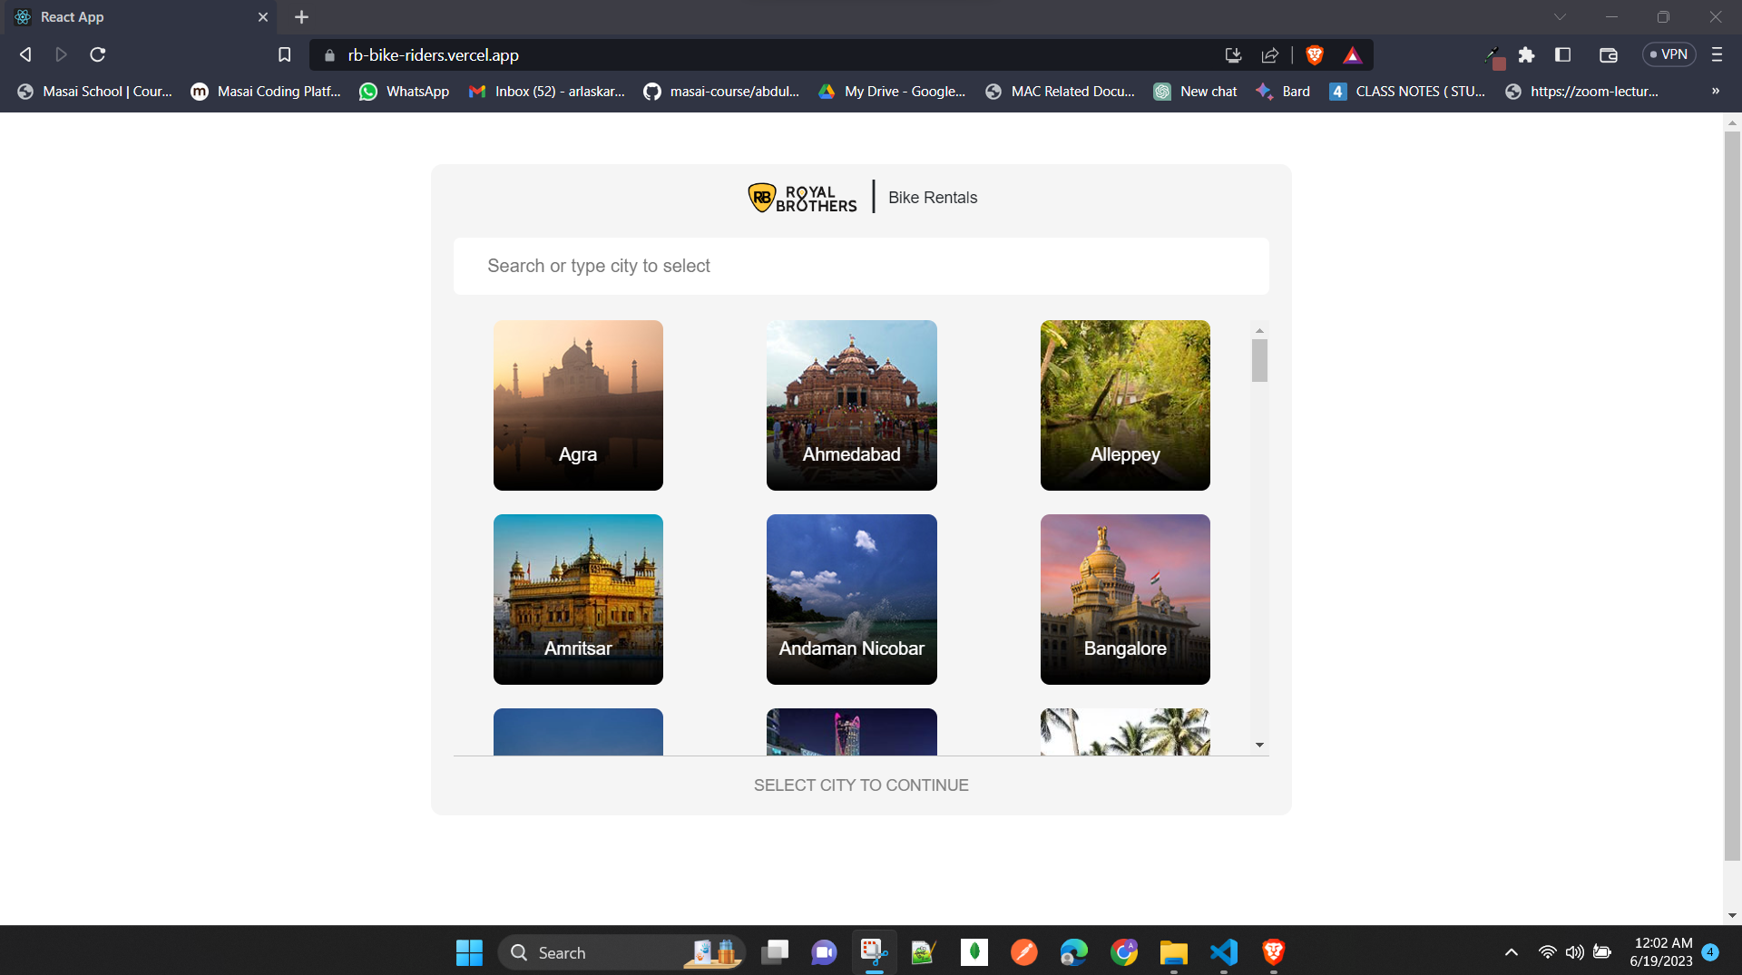This screenshot has width=1742, height=975.
Task: Click the city search input field
Action: tap(861, 266)
